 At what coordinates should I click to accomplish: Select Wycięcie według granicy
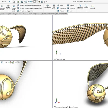[25, 11]
